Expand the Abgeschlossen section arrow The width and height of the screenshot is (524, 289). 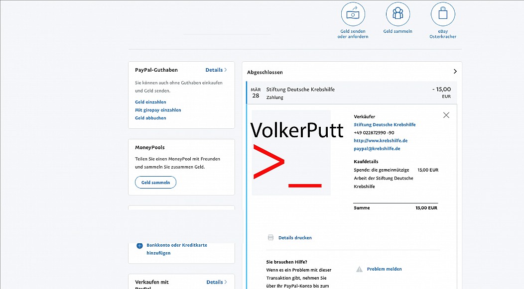455,72
